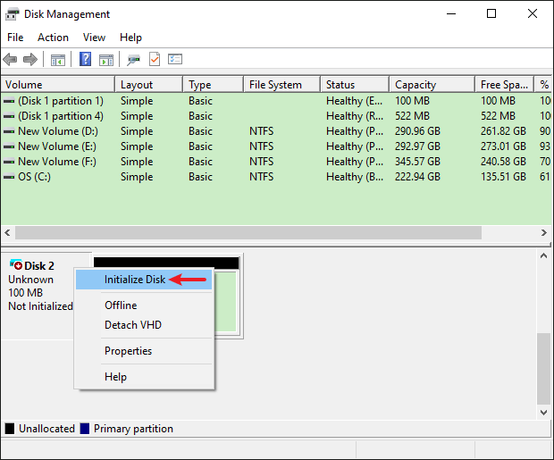
Task: Sort by the Status column header
Action: click(355, 85)
